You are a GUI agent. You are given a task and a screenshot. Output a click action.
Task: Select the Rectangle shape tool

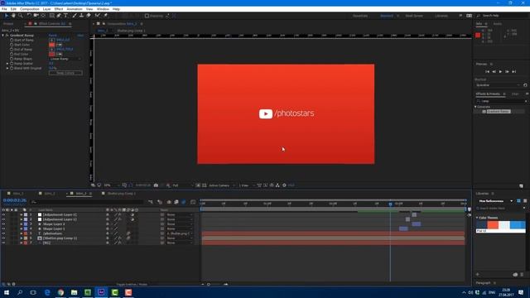click(x=51, y=16)
